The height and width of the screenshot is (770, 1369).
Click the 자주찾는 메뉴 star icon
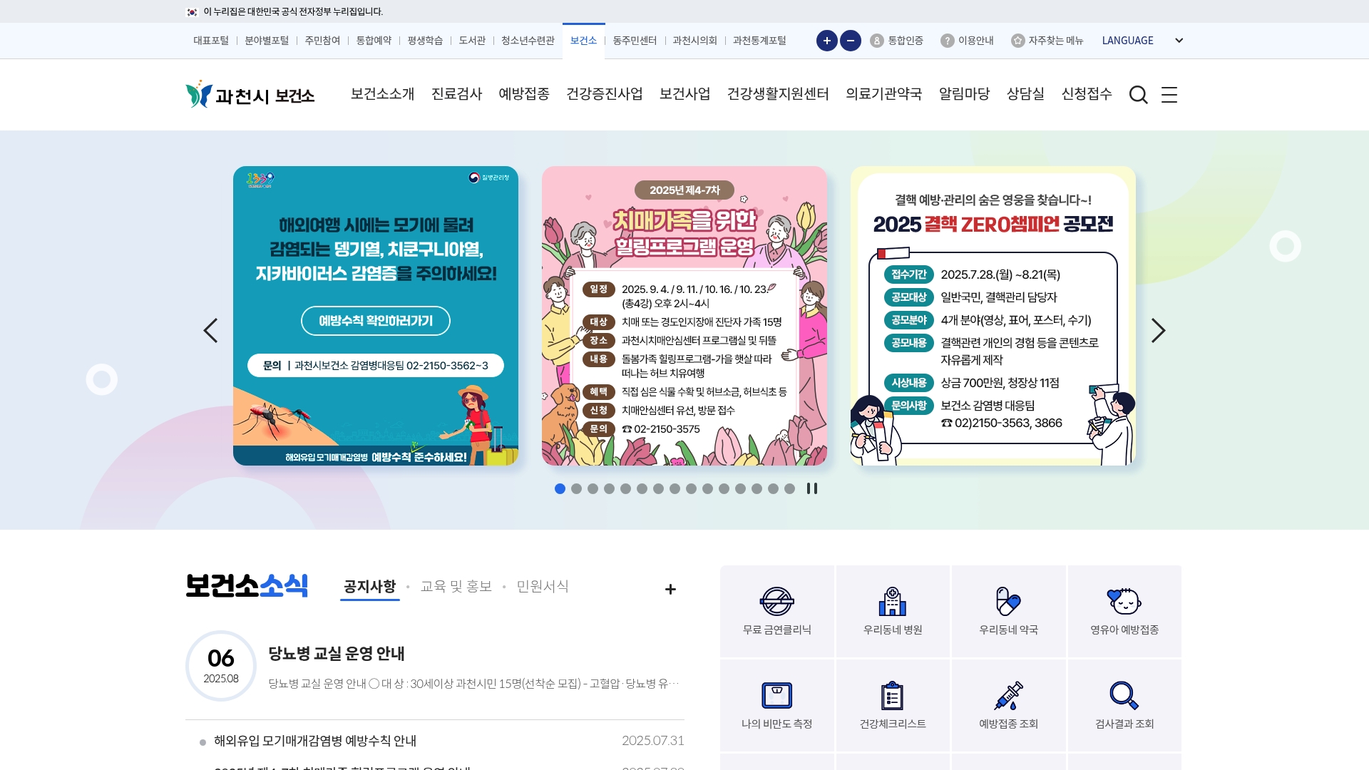[x=1017, y=41]
